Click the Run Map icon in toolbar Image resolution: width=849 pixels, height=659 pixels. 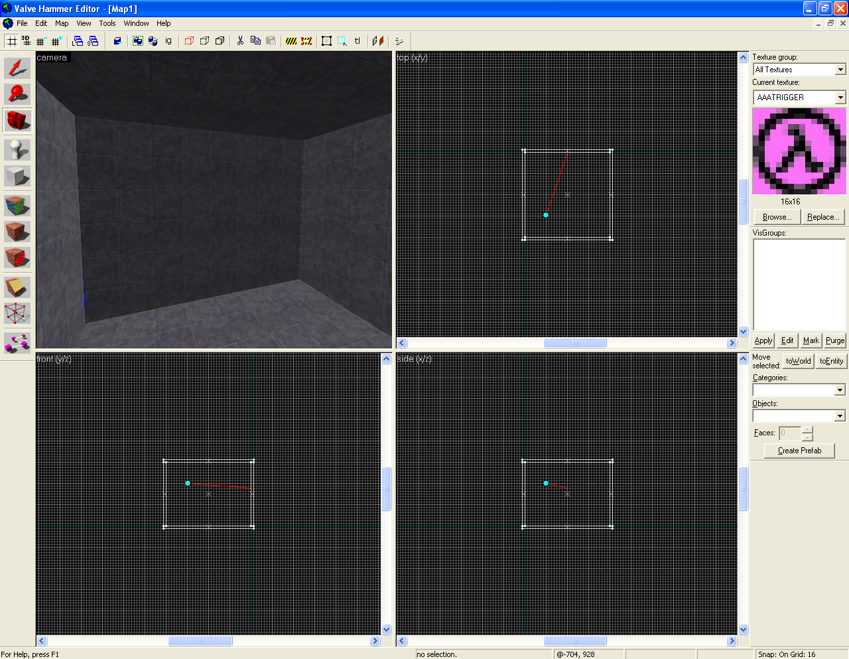tap(399, 41)
